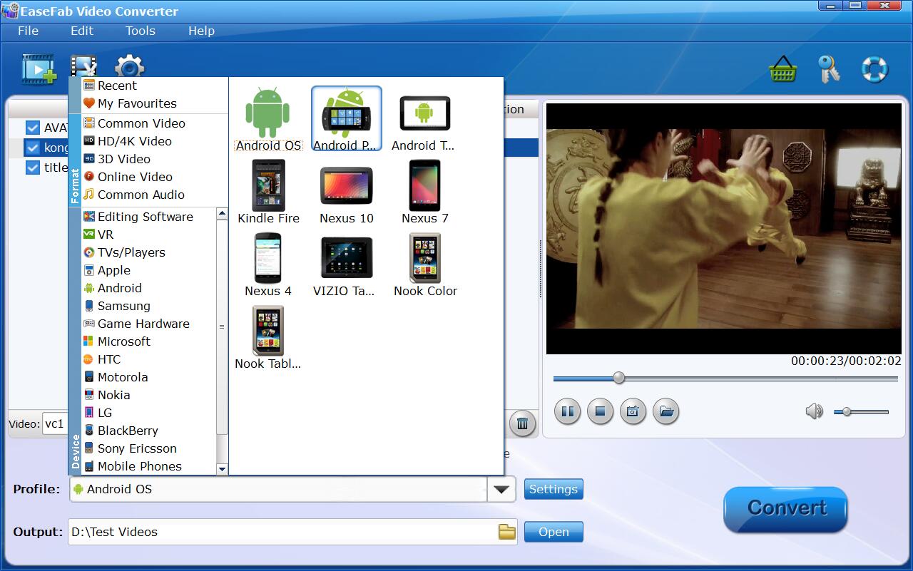This screenshot has width=913, height=571.
Task: Open the File menu
Action: pyautogui.click(x=28, y=31)
